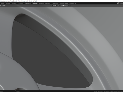Image resolution: width=123 pixels, height=92 pixels.
Task: Go to the UV Editing workspace
Action: pyautogui.click(x=21, y=4)
